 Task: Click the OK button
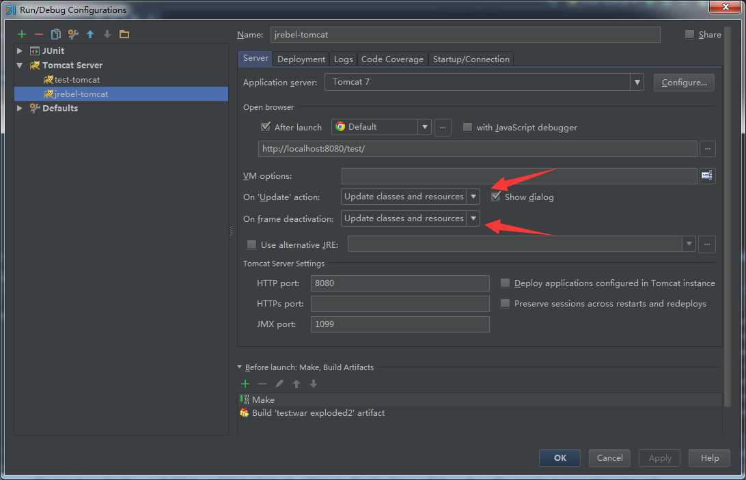(x=559, y=457)
